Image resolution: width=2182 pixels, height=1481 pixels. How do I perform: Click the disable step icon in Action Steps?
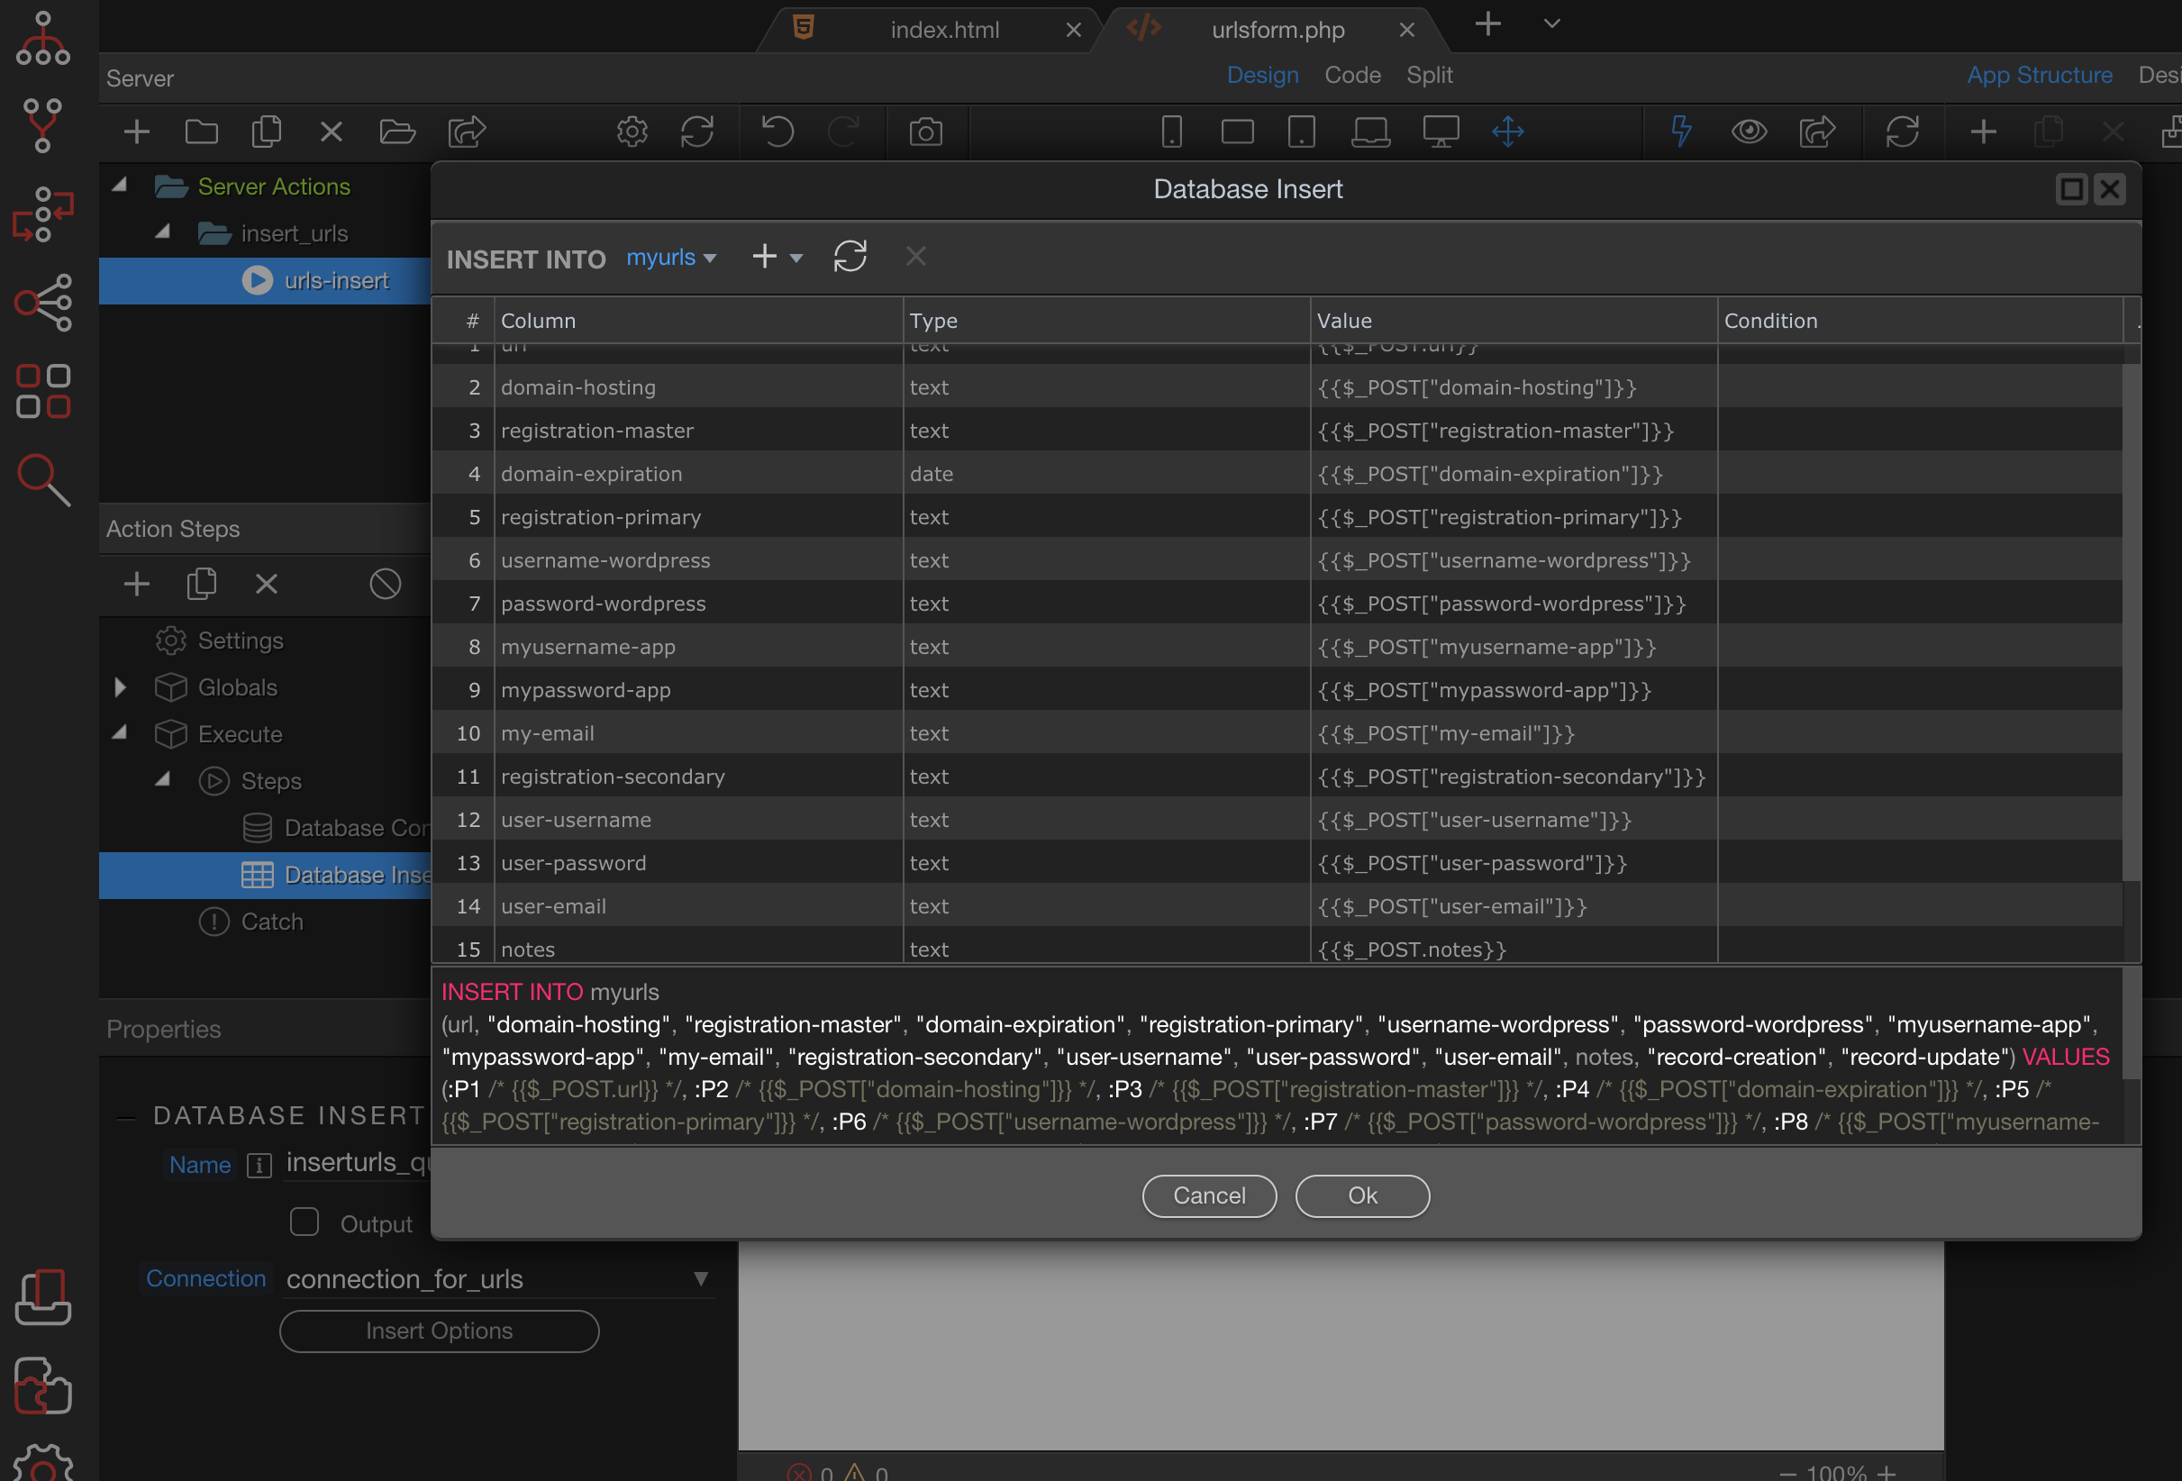point(385,584)
